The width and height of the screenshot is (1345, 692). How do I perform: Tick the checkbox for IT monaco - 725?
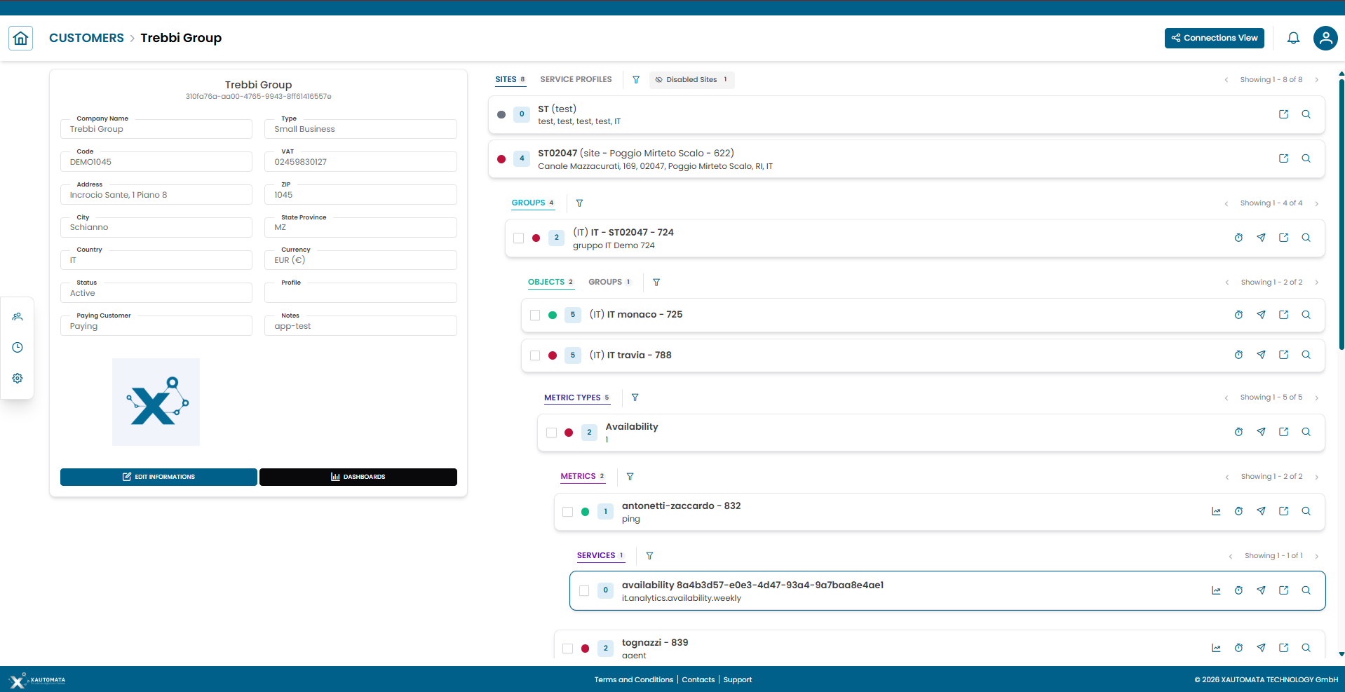[535, 316]
